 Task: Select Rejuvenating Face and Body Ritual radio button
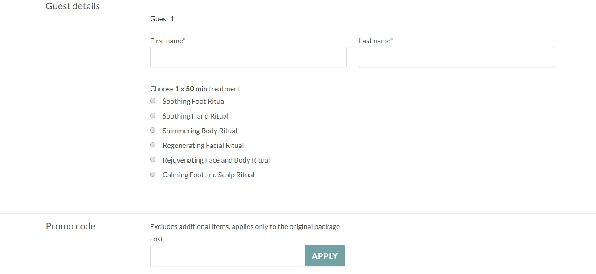(153, 159)
